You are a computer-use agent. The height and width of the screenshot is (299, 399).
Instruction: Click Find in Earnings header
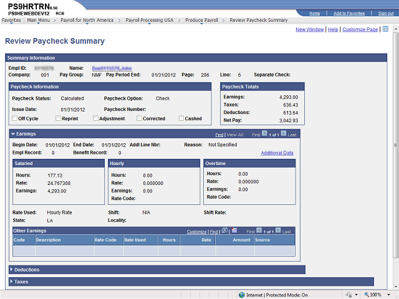pos(219,135)
